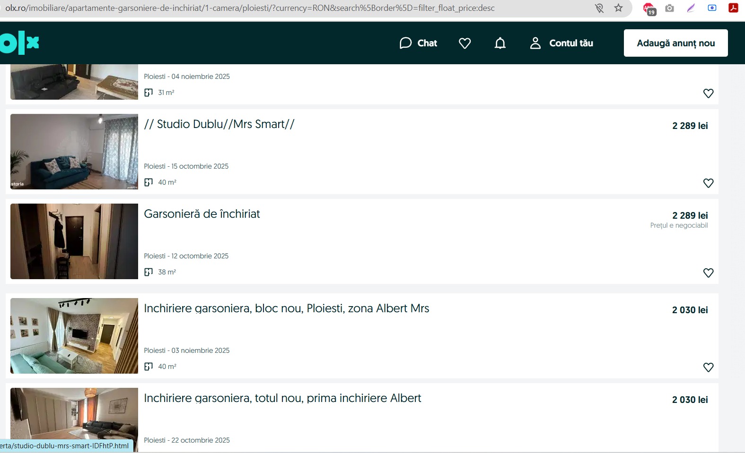The height and width of the screenshot is (453, 745).
Task: Click the location-blocked icon in address bar
Action: (x=599, y=8)
